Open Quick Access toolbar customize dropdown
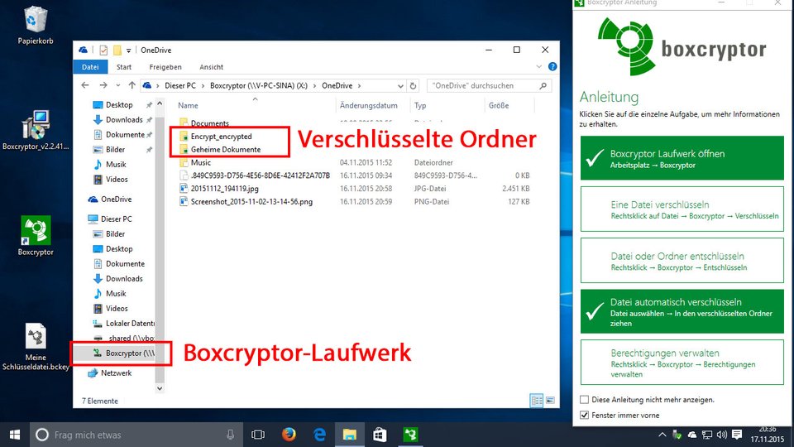794x447 pixels. click(129, 50)
